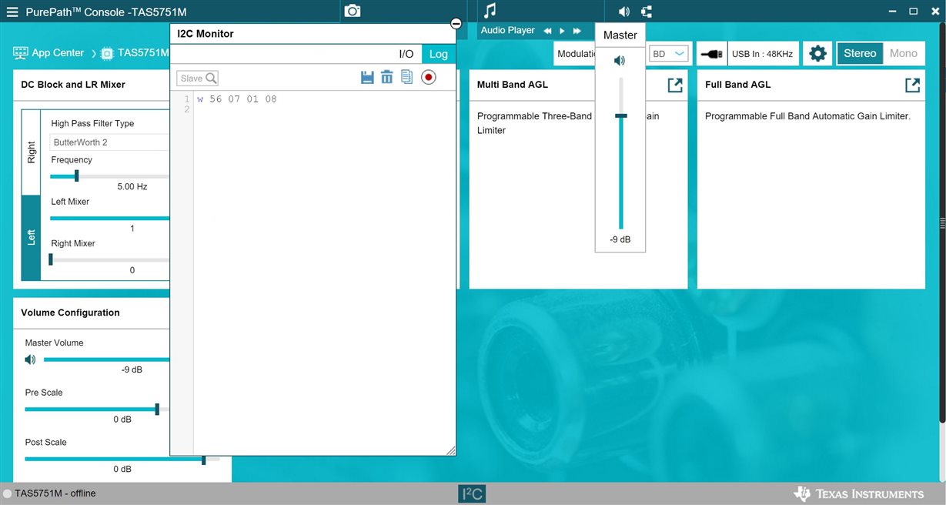This screenshot has width=946, height=505.
Task: Open High Pass Filter Type ButterWorth 2 dropdown
Action: 109,142
